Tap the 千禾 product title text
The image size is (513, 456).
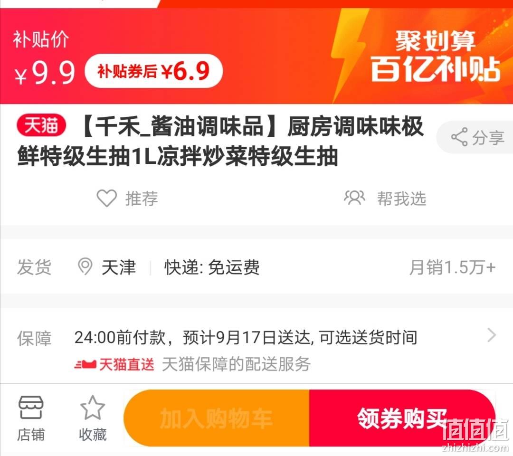click(220, 141)
